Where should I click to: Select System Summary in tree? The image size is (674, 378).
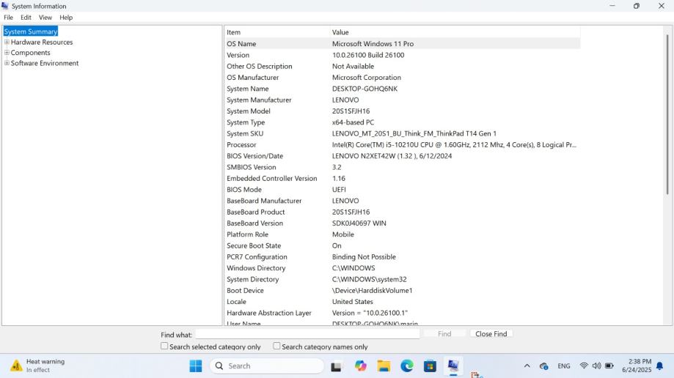pyautogui.click(x=31, y=31)
